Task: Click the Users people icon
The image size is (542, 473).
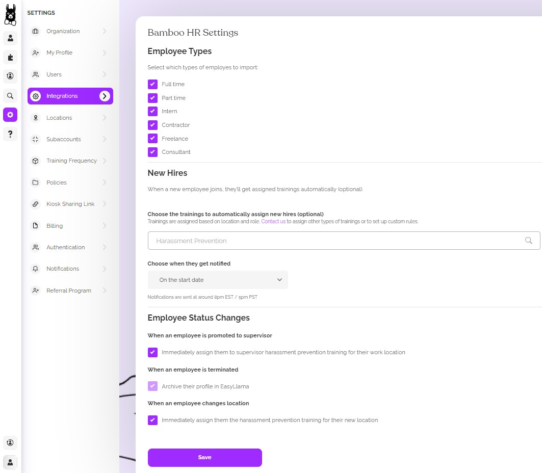Action: pos(36,74)
